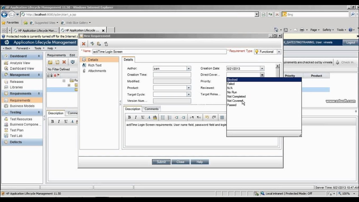Select No Run from the coverage list
The height and width of the screenshot is (202, 359).
point(264,92)
